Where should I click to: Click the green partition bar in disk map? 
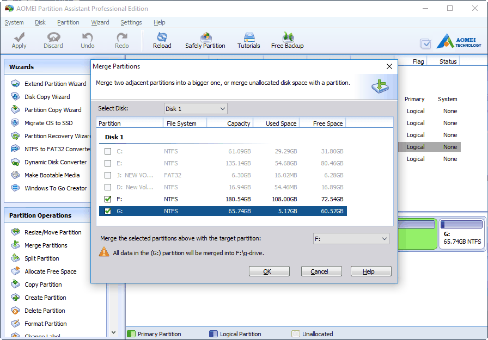click(x=417, y=234)
